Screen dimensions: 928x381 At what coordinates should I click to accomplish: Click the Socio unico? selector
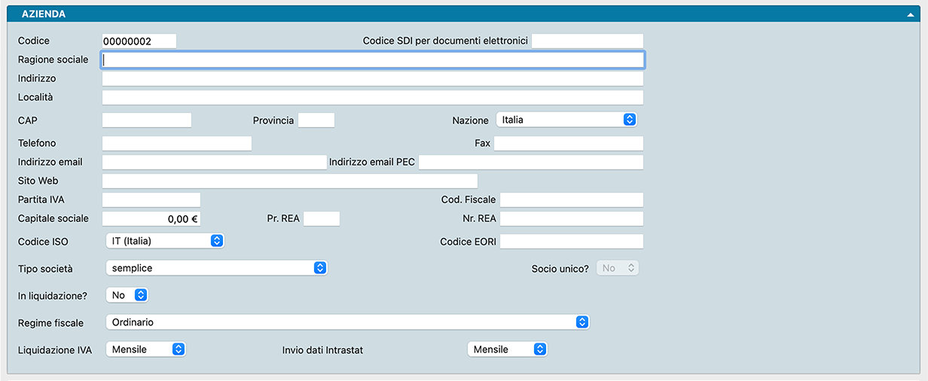618,268
